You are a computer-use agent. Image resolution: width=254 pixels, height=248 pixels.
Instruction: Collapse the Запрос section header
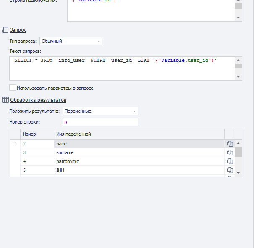click(x=18, y=30)
